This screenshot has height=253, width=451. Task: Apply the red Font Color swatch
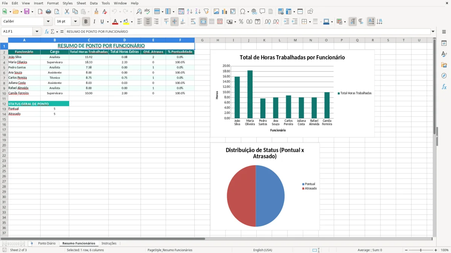coord(115,22)
